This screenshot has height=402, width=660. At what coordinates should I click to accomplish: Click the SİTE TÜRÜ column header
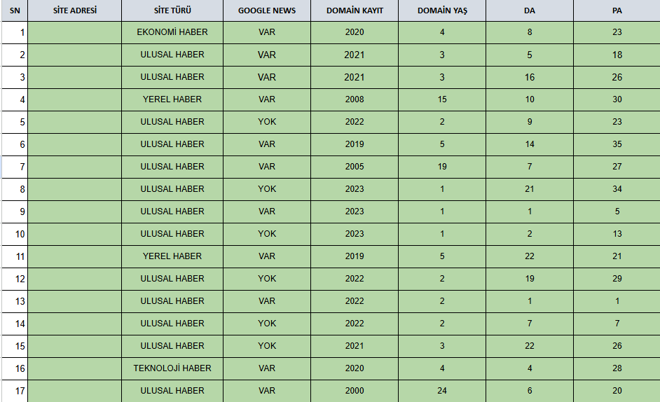[x=172, y=11]
